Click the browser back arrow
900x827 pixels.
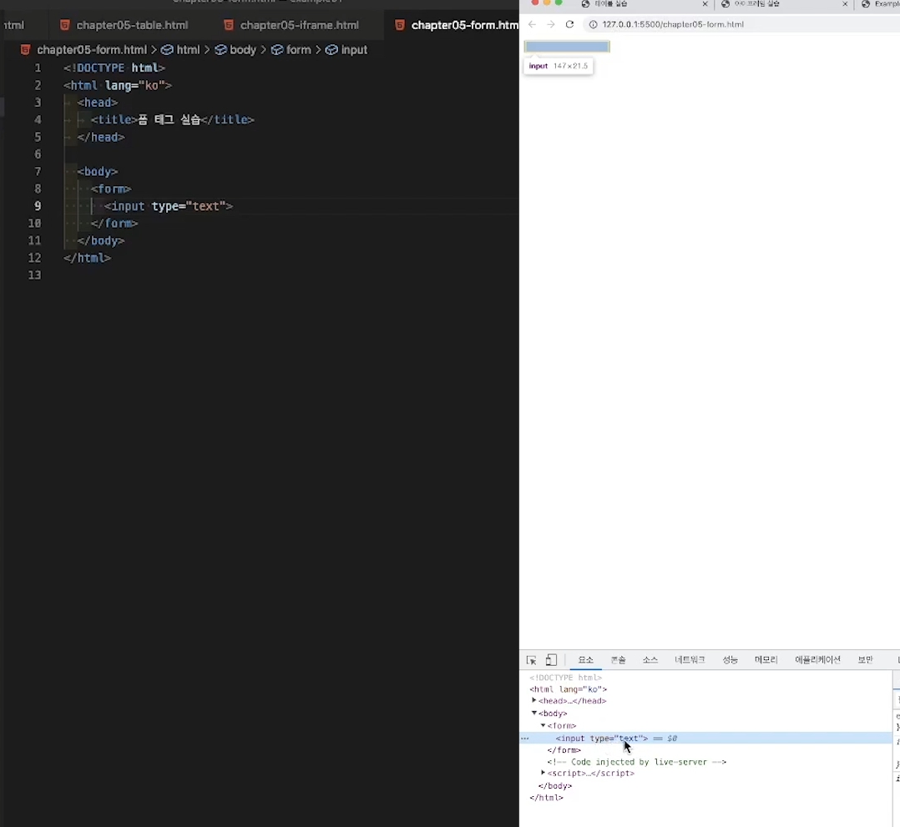[532, 24]
